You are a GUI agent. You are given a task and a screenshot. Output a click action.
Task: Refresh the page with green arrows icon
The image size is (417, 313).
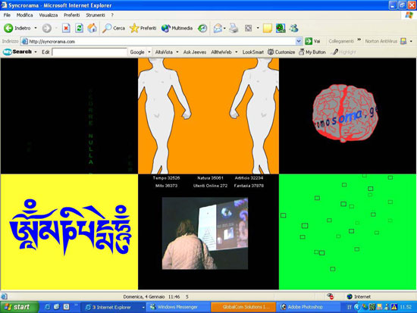79,28
